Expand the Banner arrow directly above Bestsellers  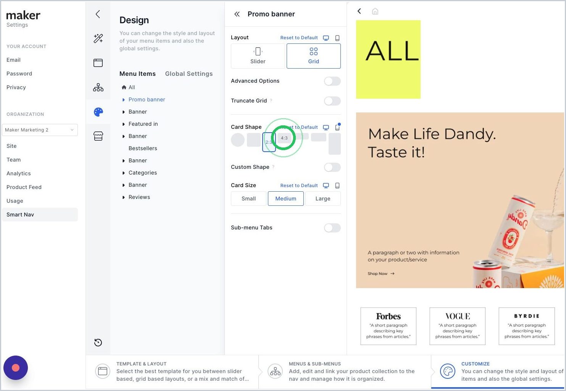point(123,136)
